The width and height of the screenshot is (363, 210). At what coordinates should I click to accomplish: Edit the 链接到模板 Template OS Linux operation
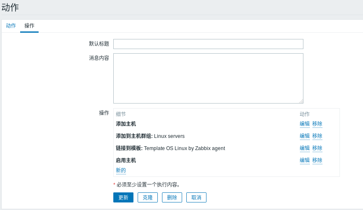[x=305, y=148]
